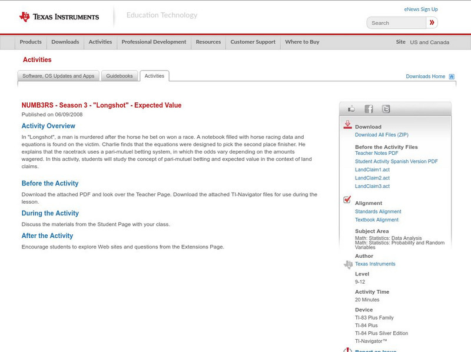
Task: Open the Customer Support menu
Action: point(253,42)
